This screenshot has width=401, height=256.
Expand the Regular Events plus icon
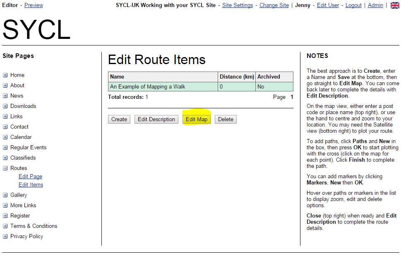click(5, 147)
